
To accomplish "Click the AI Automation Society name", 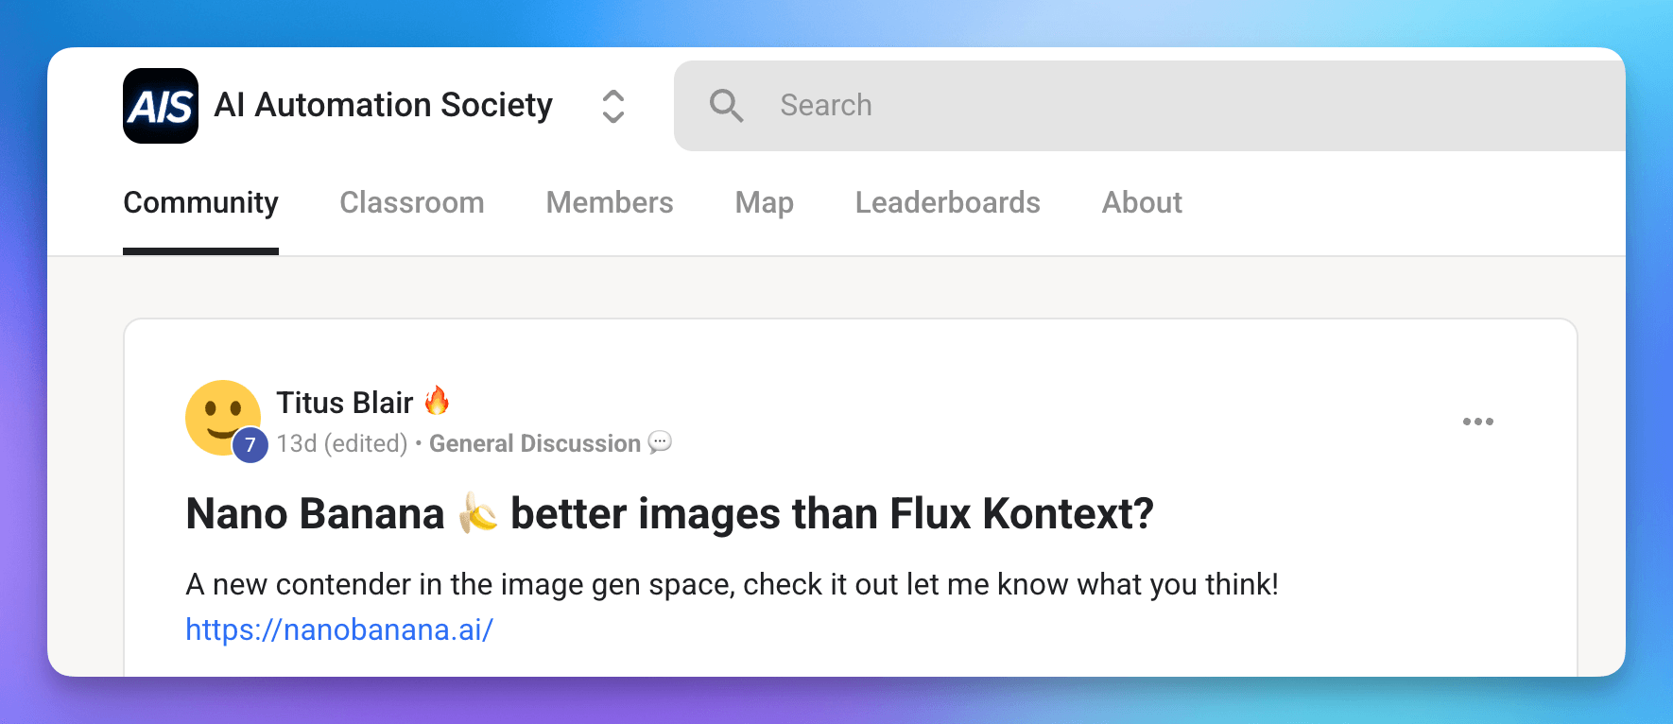I will tap(383, 105).
